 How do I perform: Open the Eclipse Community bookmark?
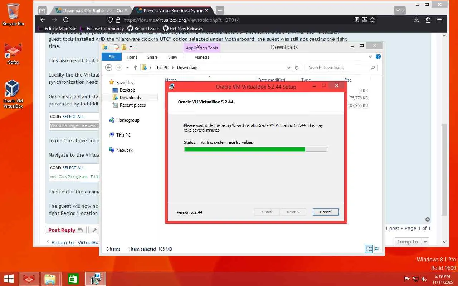pyautogui.click(x=102, y=29)
